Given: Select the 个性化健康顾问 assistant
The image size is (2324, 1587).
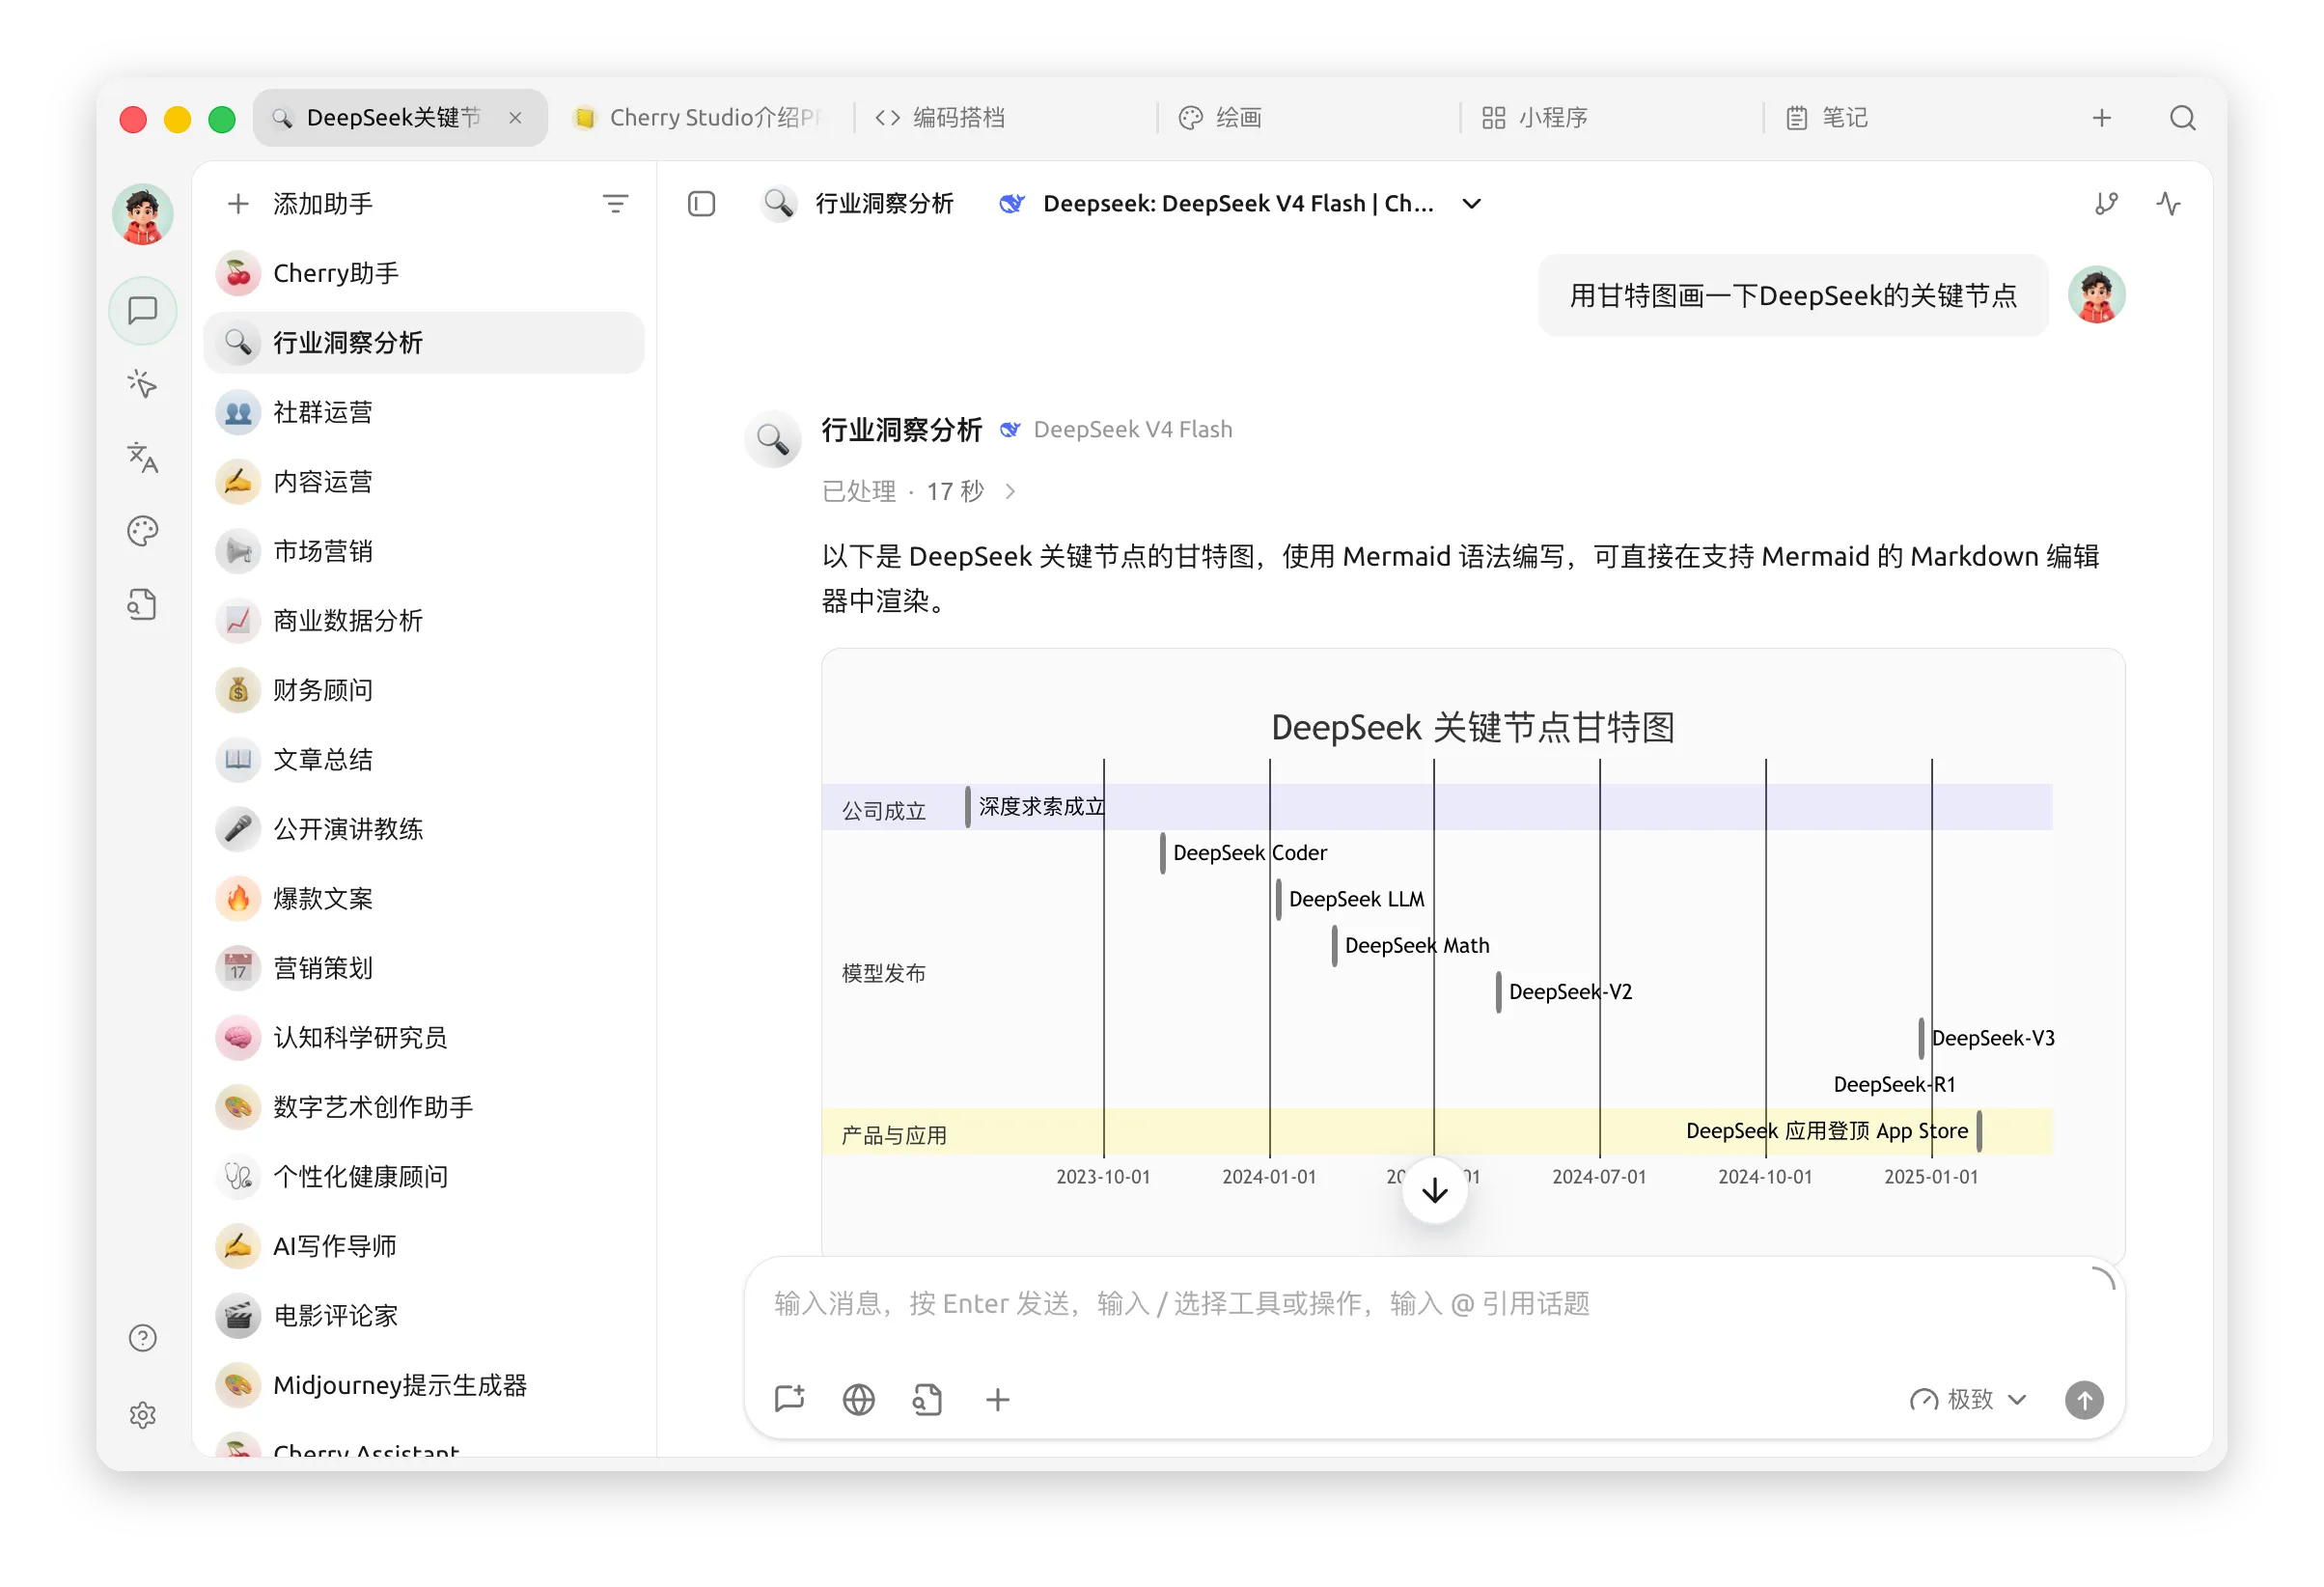Looking at the screenshot, I should click(424, 1177).
